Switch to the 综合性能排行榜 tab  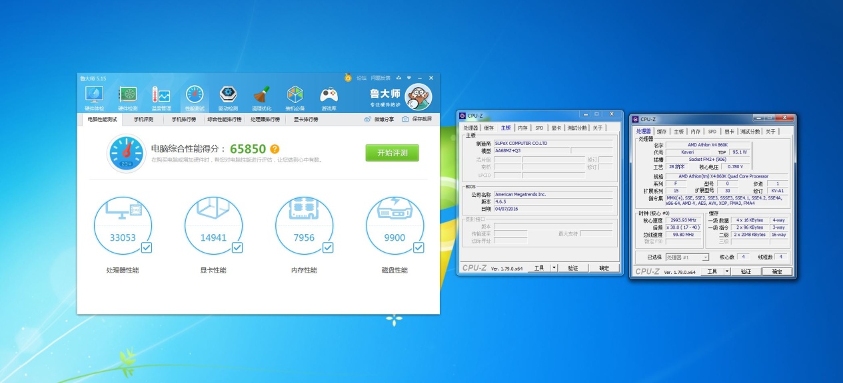pyautogui.click(x=225, y=120)
